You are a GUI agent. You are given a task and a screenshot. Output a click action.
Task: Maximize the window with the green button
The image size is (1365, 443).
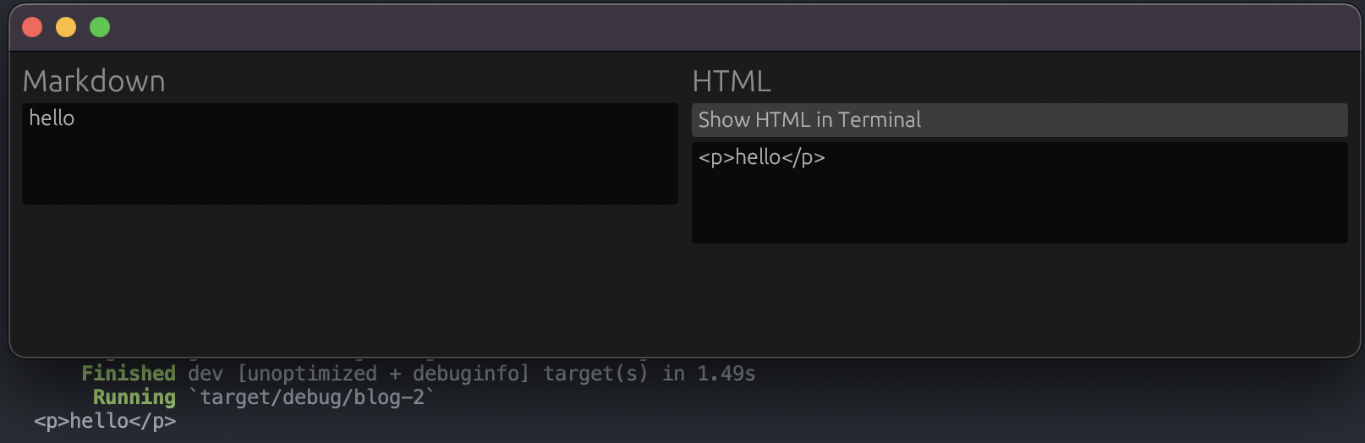point(100,27)
